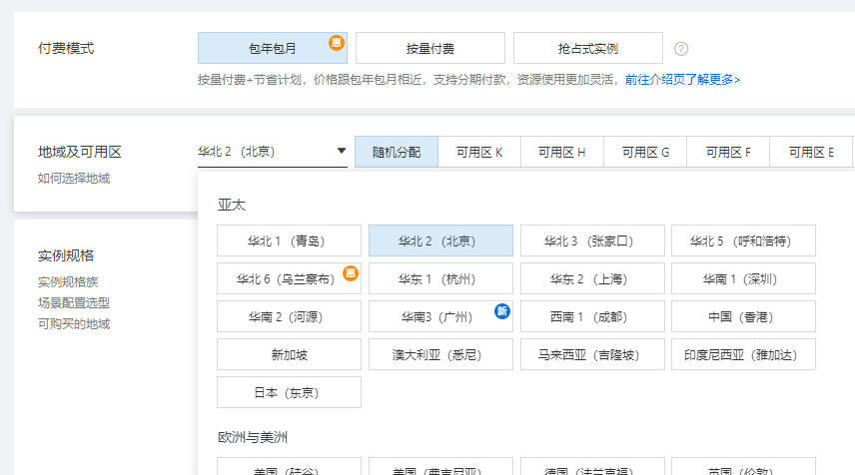Choose region 华北 1 (青岛)
Viewport: 855px width, 475px height.
click(x=289, y=240)
